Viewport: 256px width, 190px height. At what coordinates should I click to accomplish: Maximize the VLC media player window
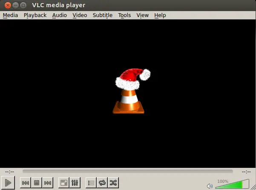click(x=23, y=6)
